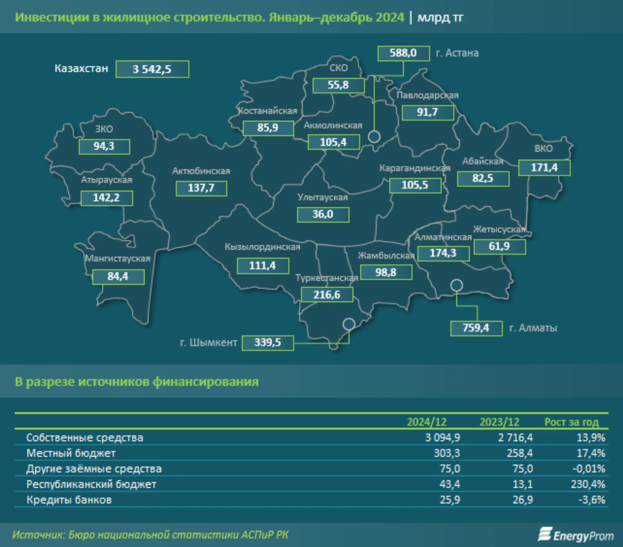Click the 2024/12 column header
The image size is (623, 547).
pos(426,422)
